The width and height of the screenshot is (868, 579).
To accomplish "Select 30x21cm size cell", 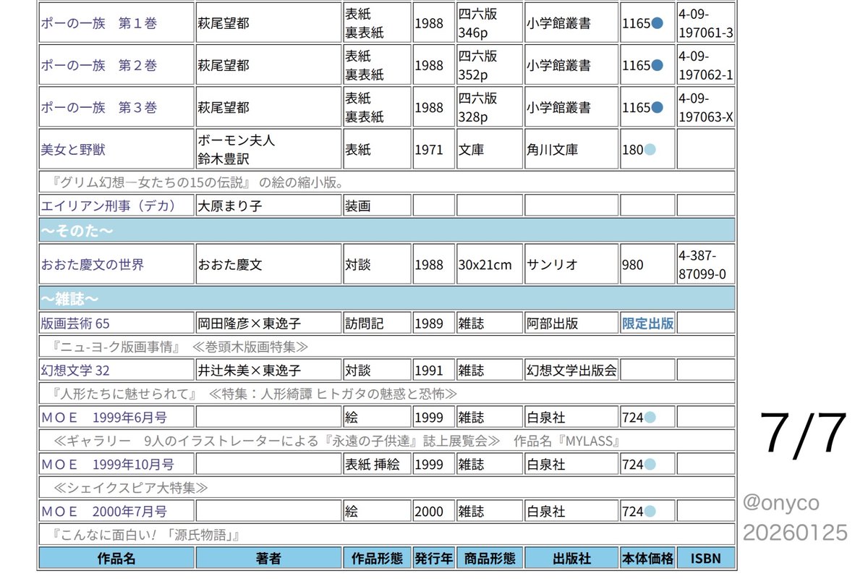I will click(489, 265).
